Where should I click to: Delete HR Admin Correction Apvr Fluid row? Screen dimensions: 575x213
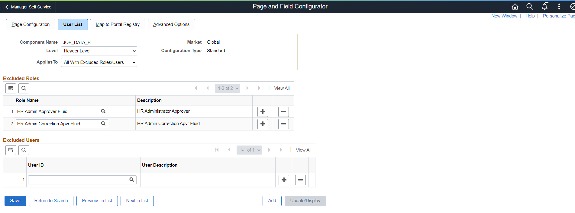click(283, 124)
